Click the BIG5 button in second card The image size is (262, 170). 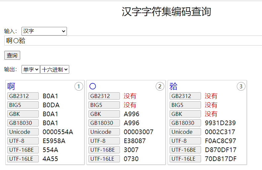tap(104, 105)
